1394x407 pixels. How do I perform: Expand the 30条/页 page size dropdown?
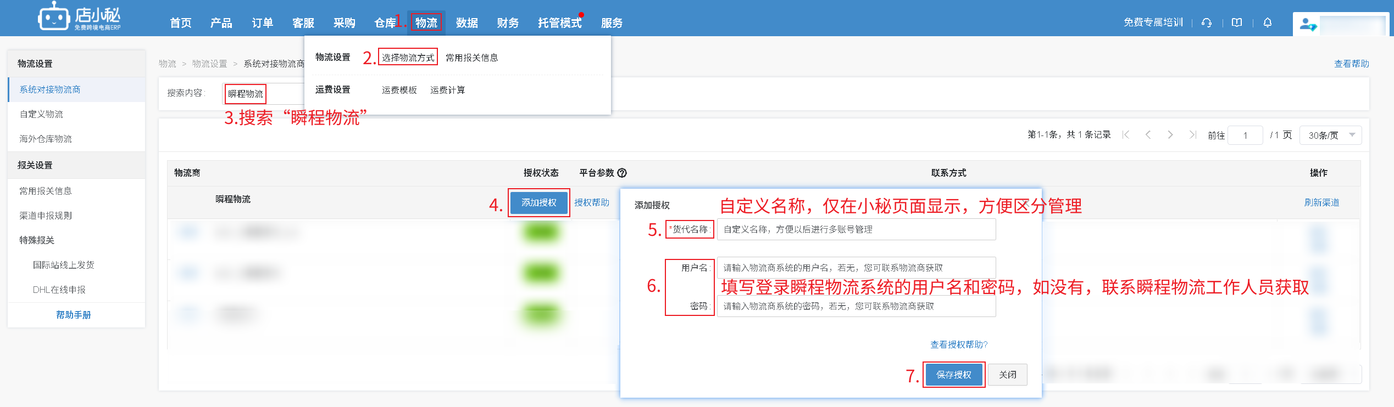(1330, 135)
